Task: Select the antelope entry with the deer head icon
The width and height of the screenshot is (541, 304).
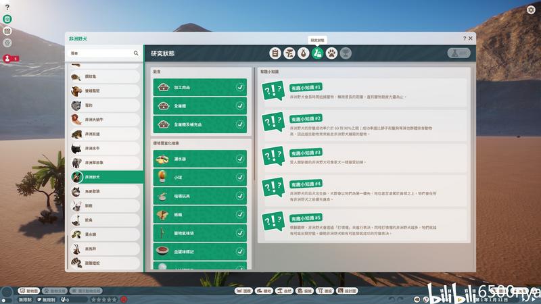Action: click(105, 206)
